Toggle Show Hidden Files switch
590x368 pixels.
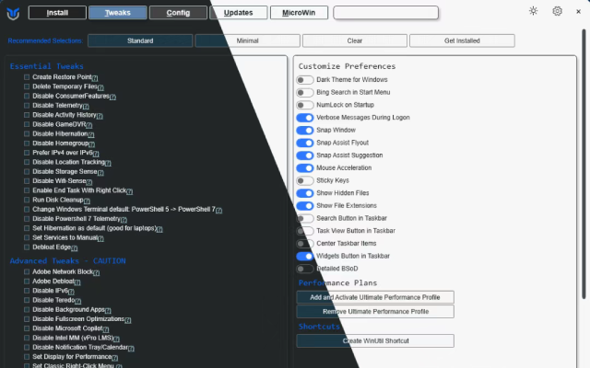point(305,193)
